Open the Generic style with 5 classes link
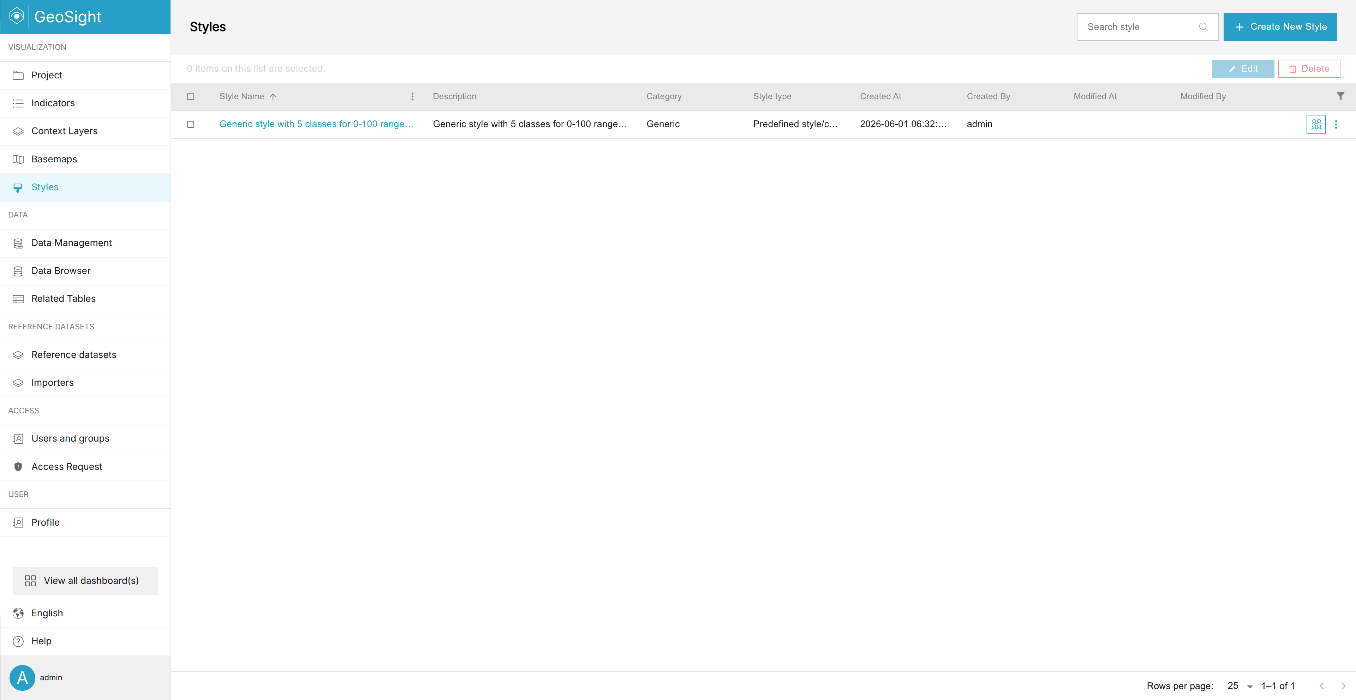1356x700 pixels. (x=316, y=124)
